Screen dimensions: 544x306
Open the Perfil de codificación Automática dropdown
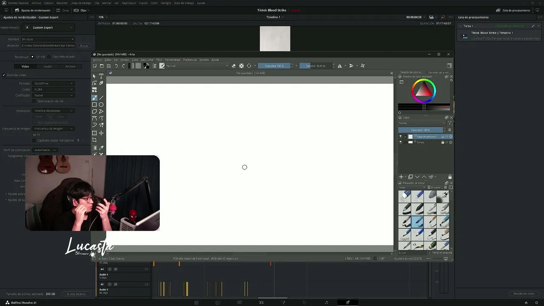(45, 150)
